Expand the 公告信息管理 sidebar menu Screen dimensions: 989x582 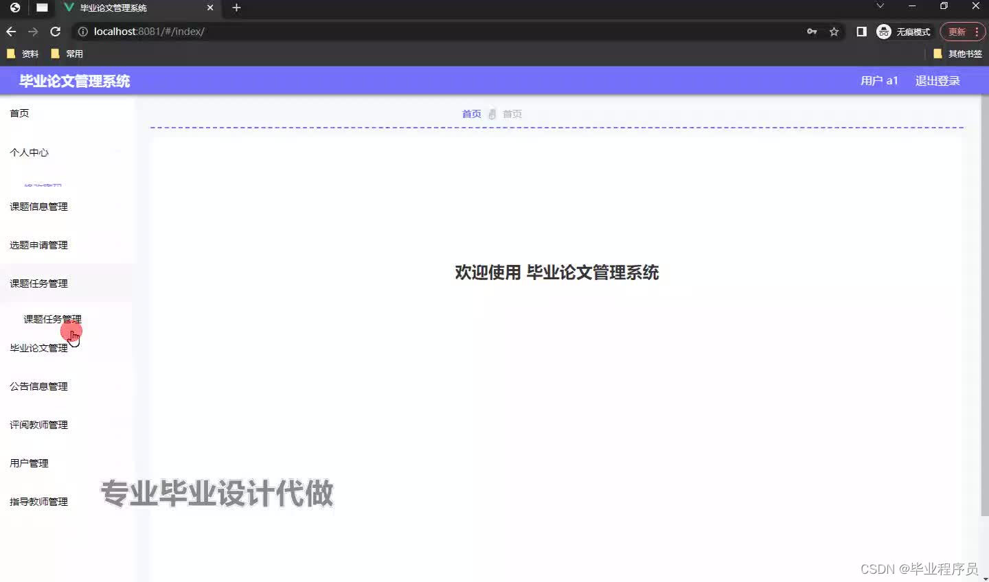[x=67, y=386]
